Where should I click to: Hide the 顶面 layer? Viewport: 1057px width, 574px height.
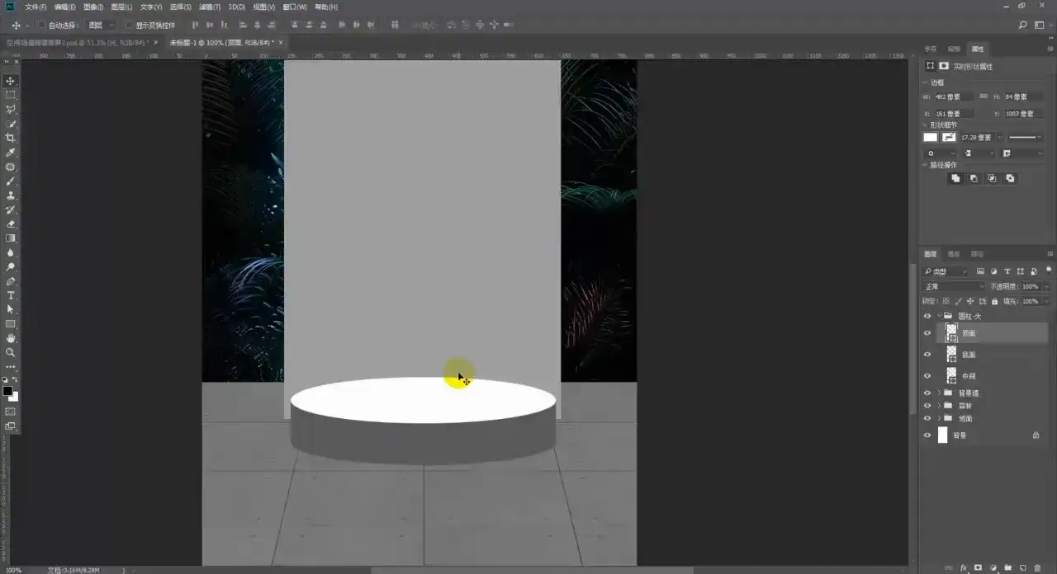(x=927, y=333)
